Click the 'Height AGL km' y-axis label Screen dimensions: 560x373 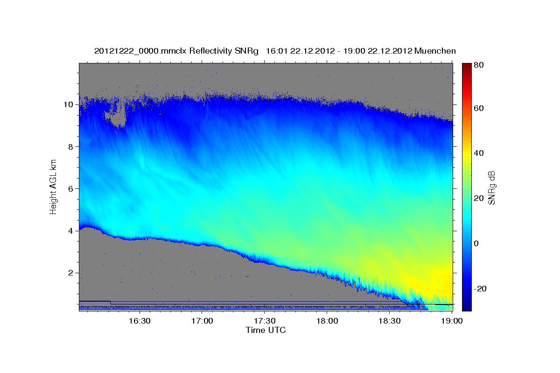coord(54,186)
